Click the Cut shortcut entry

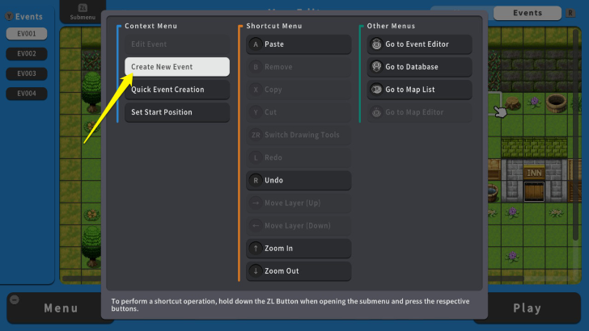299,112
